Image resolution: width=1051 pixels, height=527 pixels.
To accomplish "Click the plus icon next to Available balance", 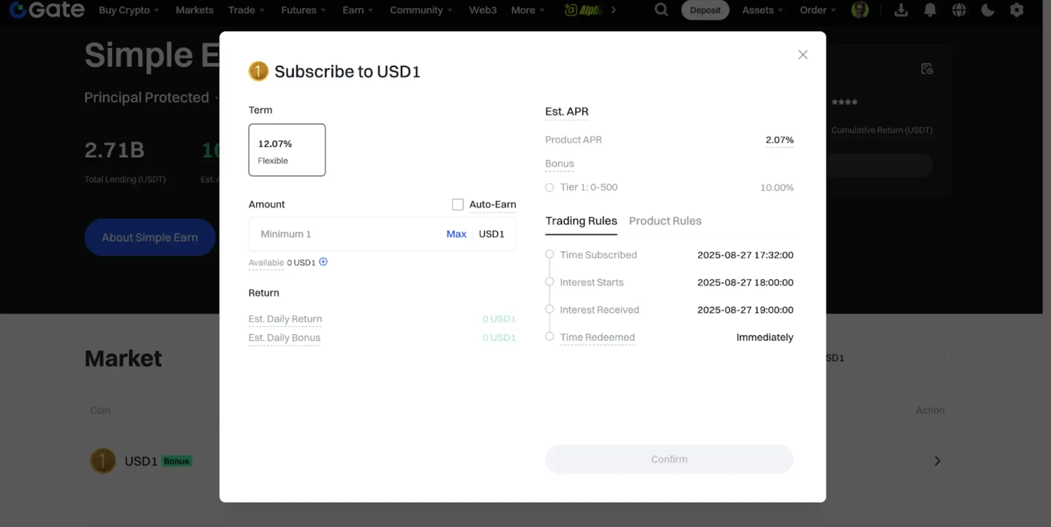I will [324, 262].
